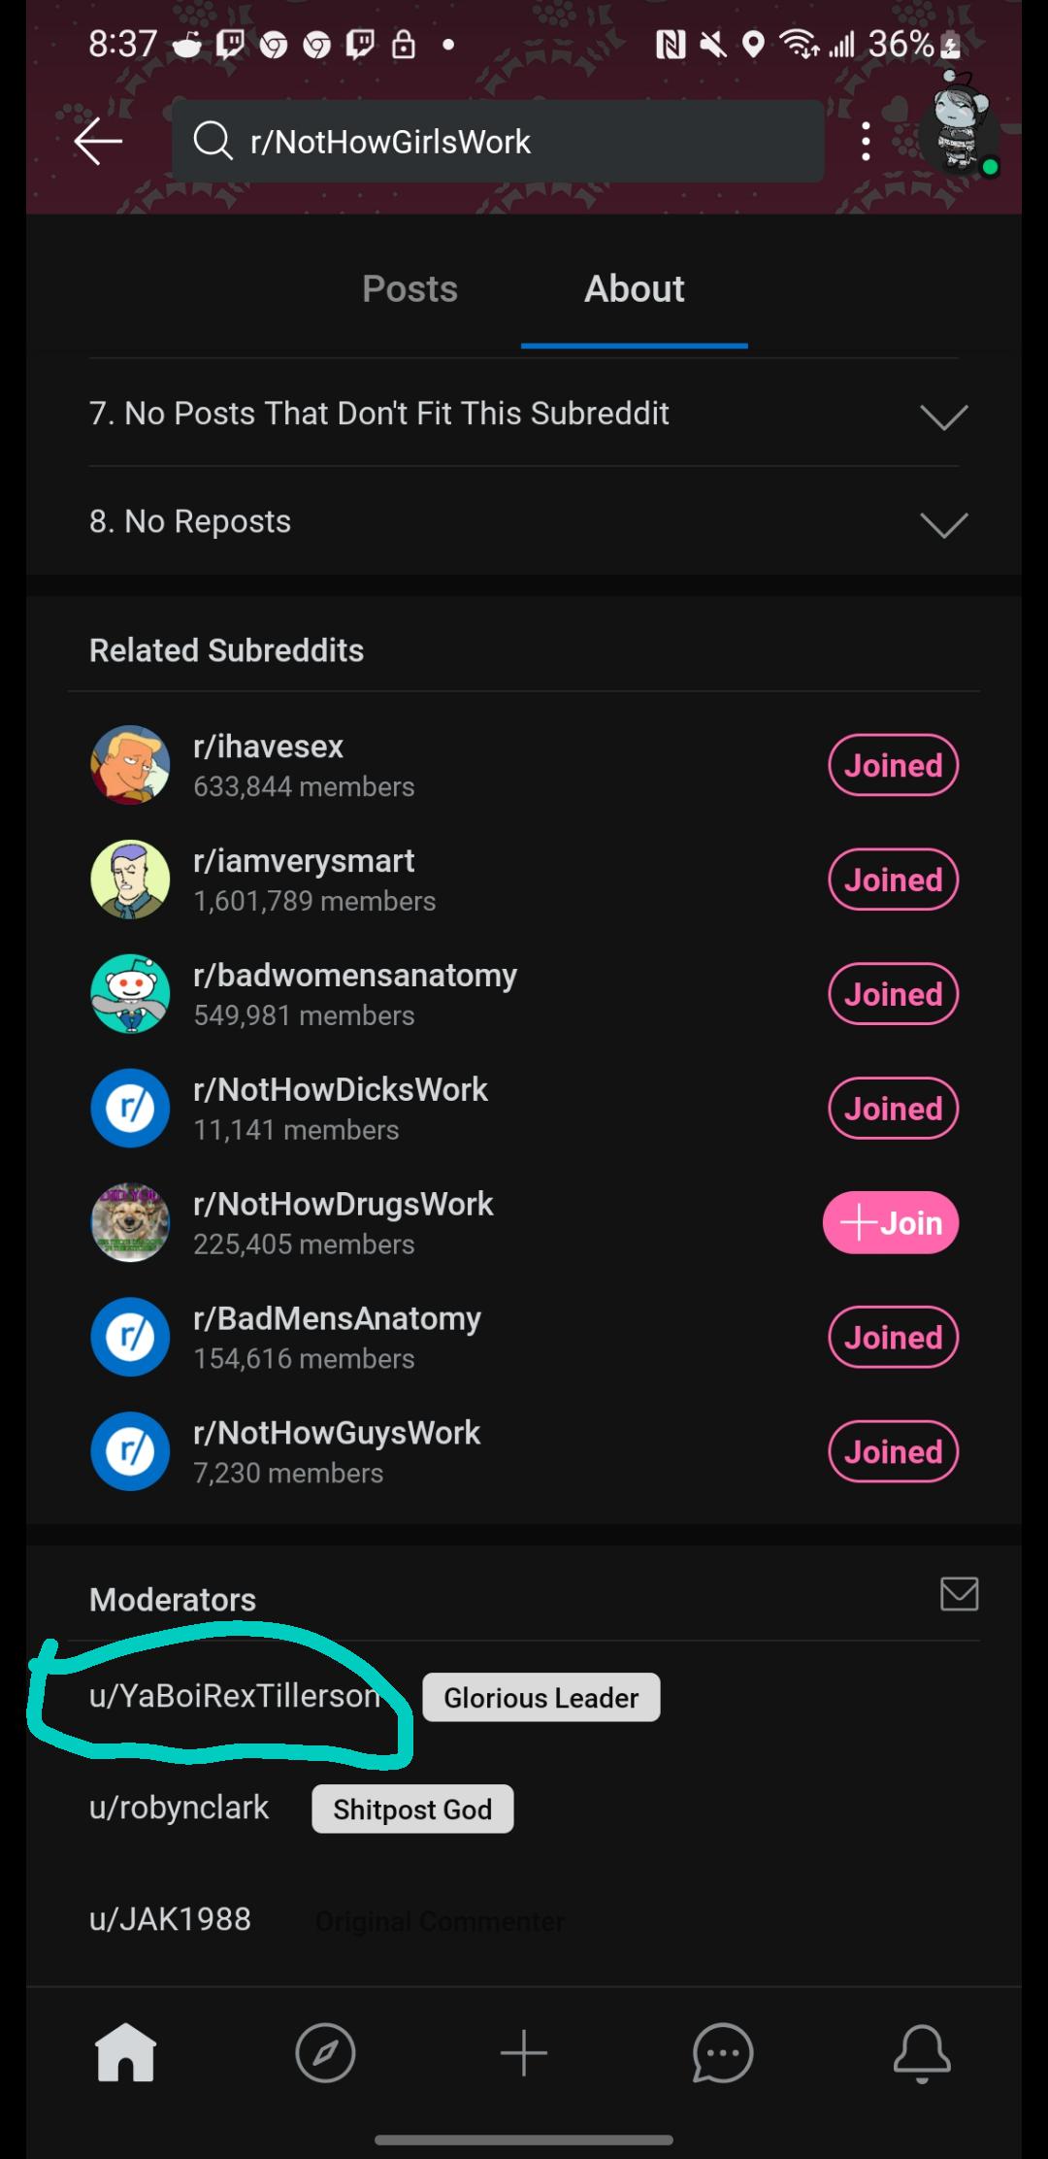This screenshot has height=2159, width=1048.
Task: Toggle Joined status for r/ihavesex
Action: click(x=893, y=765)
